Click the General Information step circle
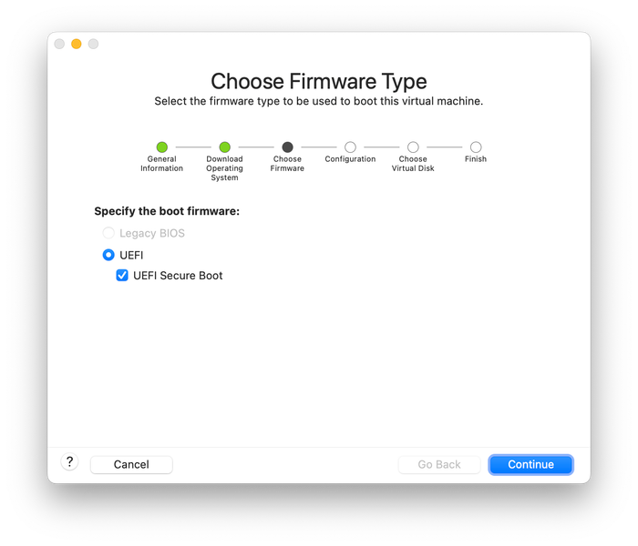 [x=162, y=147]
